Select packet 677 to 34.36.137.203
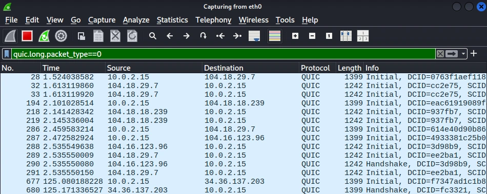The height and width of the screenshot is (194, 487). [243, 181]
